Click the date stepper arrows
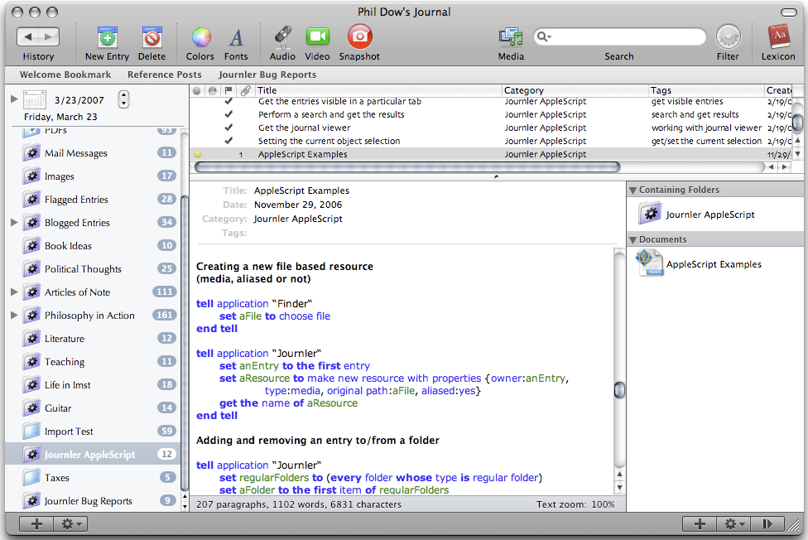 (x=123, y=99)
